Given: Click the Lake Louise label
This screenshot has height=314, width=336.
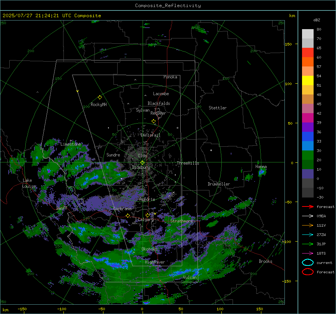Looking at the screenshot, I should (29, 183).
